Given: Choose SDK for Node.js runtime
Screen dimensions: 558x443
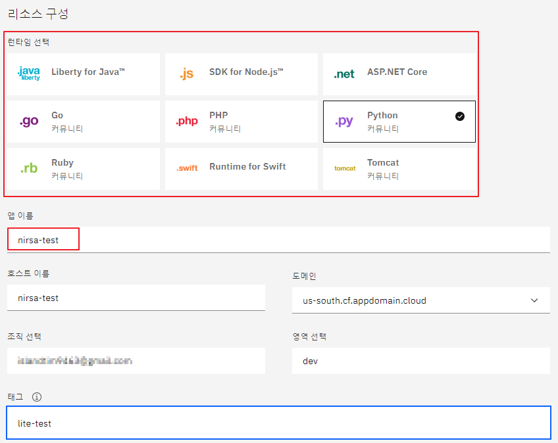Looking at the screenshot, I should pos(241,74).
